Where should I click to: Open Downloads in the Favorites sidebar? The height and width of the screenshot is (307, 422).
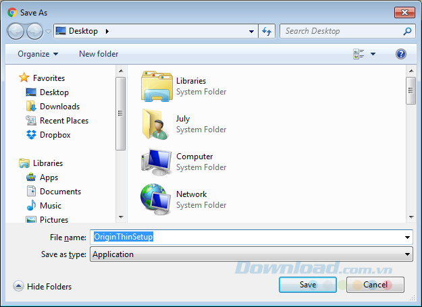pos(59,107)
